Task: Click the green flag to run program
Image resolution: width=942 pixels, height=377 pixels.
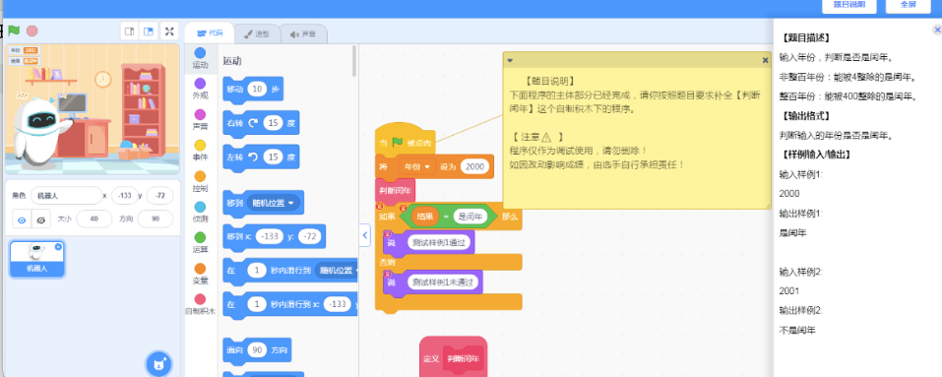Action: (14, 31)
